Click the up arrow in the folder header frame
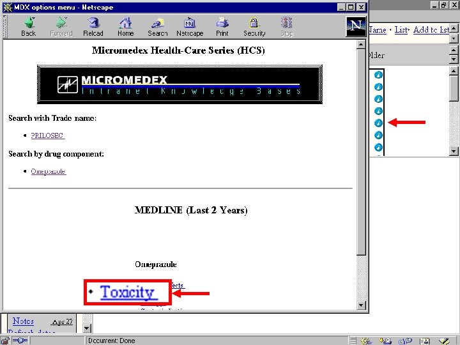460x345 pixels. coord(454,50)
